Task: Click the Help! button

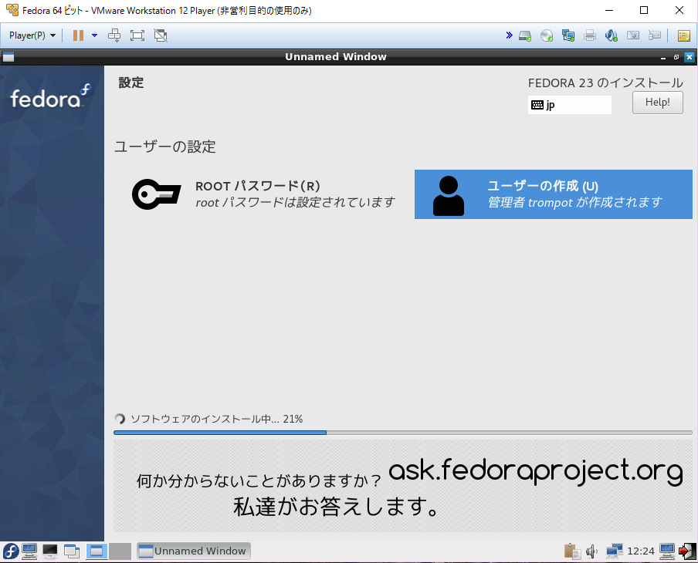Action: (658, 103)
